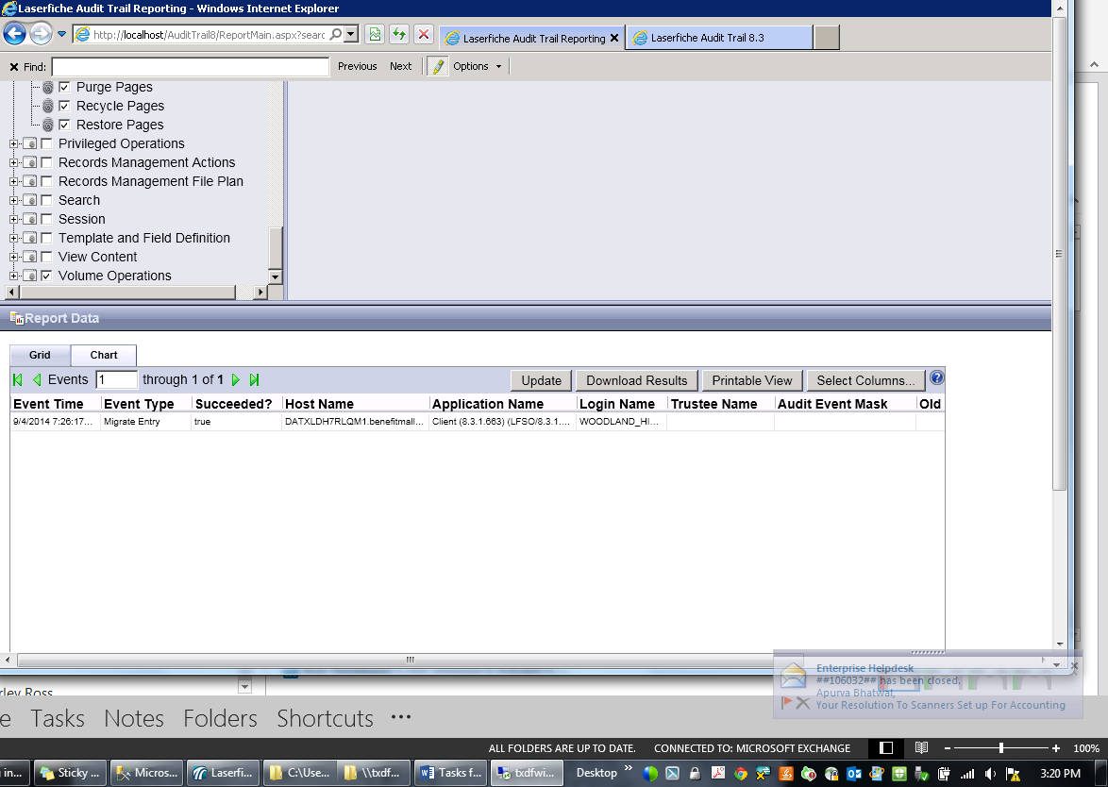Expand the Session tree node
This screenshot has height=787, width=1108.
[x=13, y=220]
